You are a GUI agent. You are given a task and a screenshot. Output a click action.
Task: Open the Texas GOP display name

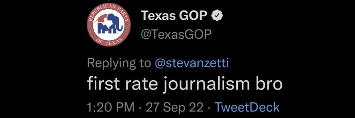click(174, 16)
